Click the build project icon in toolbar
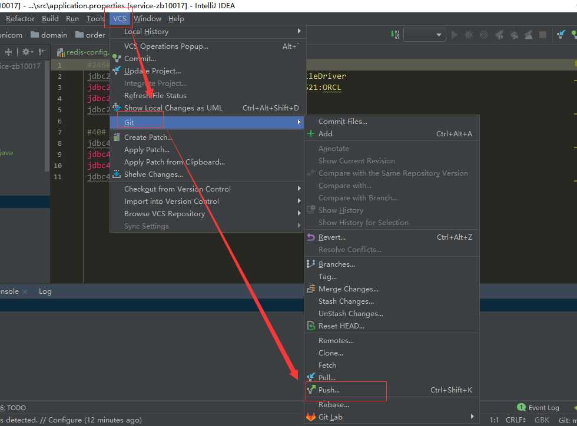Image resolution: width=577 pixels, height=426 pixels. (x=396, y=35)
